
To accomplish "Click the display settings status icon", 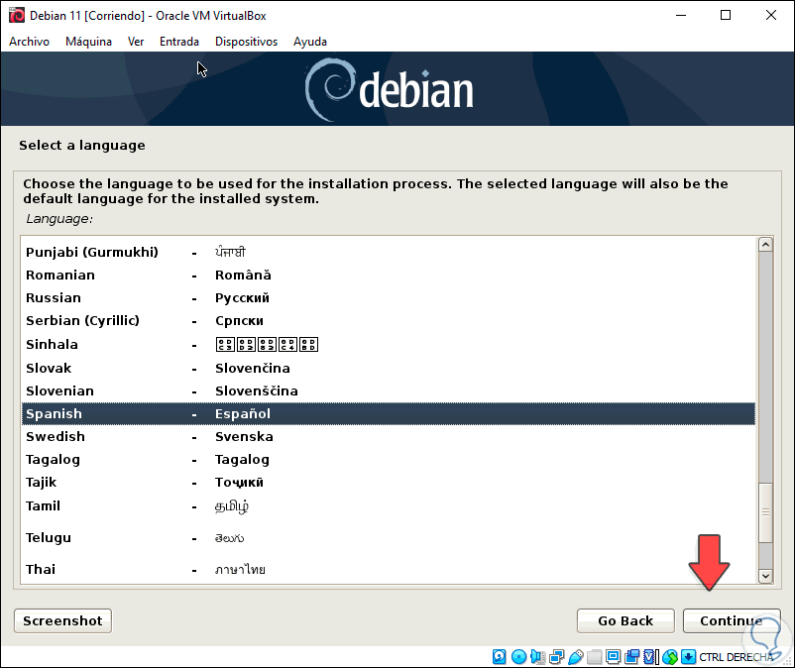I will (613, 657).
